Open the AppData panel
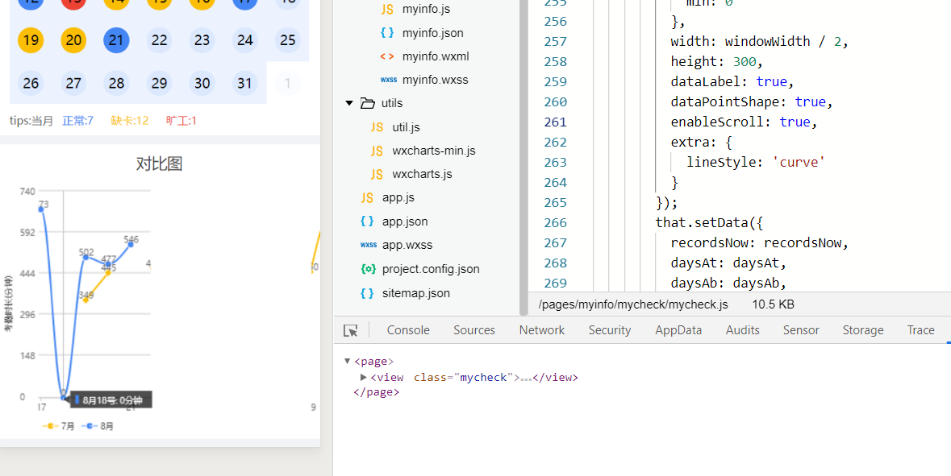This screenshot has height=476, width=951. [x=678, y=329]
